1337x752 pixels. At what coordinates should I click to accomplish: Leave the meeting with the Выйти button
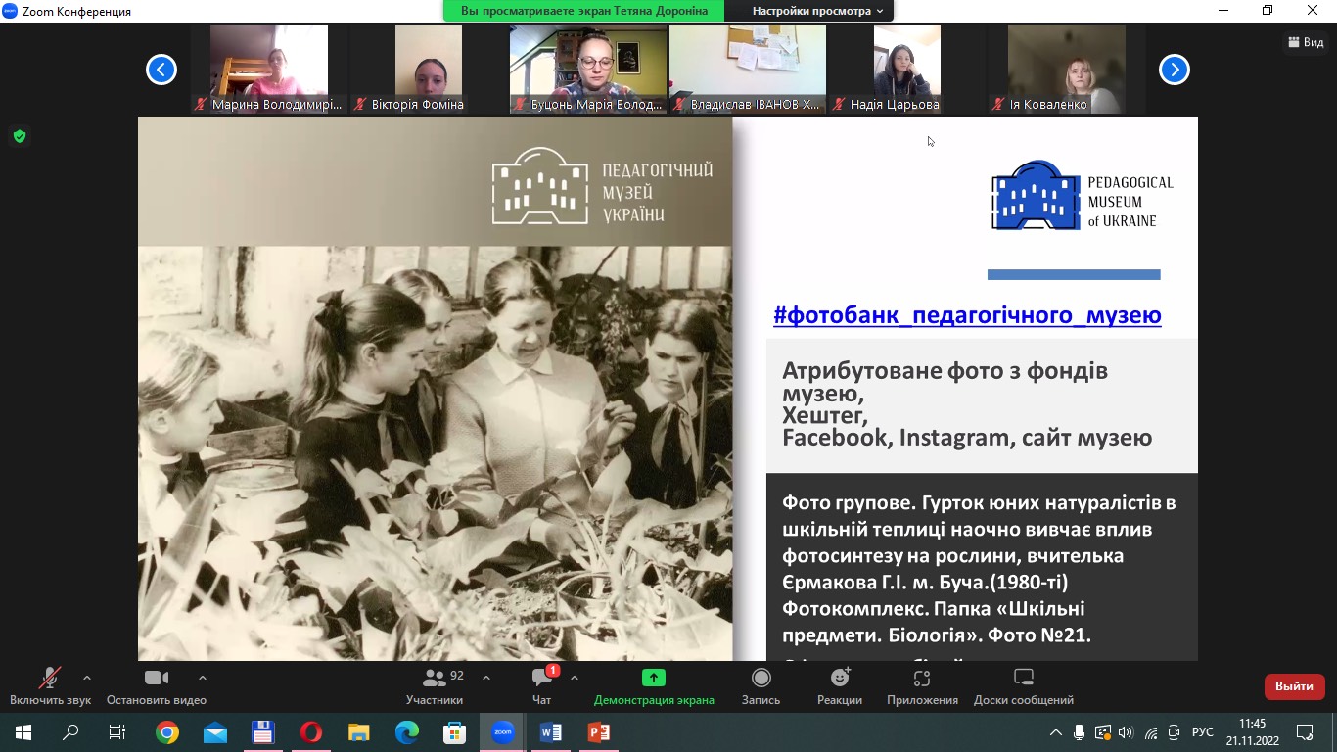[x=1294, y=686]
